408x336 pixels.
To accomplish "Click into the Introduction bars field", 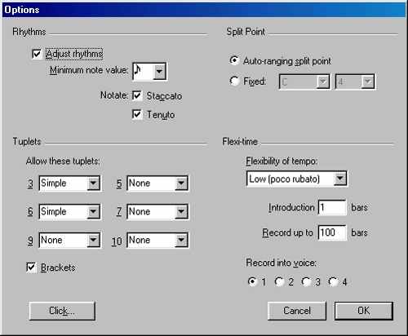I will 332,208.
